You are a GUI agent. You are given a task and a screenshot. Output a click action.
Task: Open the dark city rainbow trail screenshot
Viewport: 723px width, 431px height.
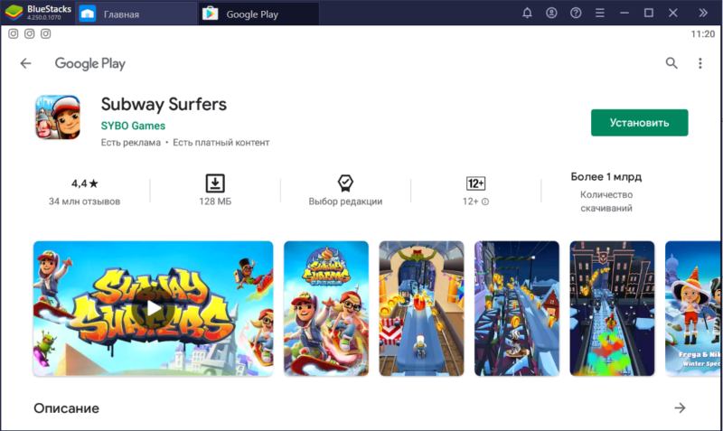click(x=612, y=308)
